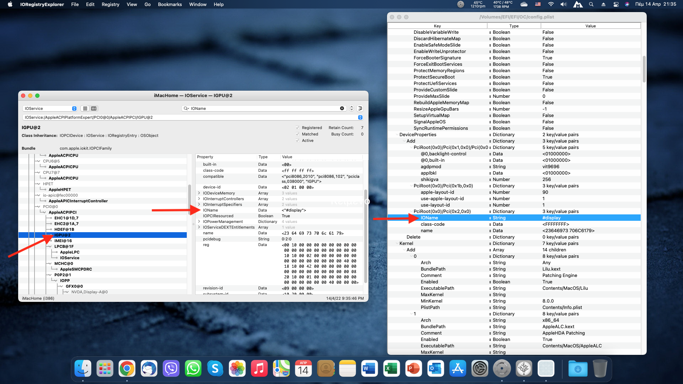The height and width of the screenshot is (384, 683).
Task: Toggle the side panel icon beside search
Action: click(360, 108)
